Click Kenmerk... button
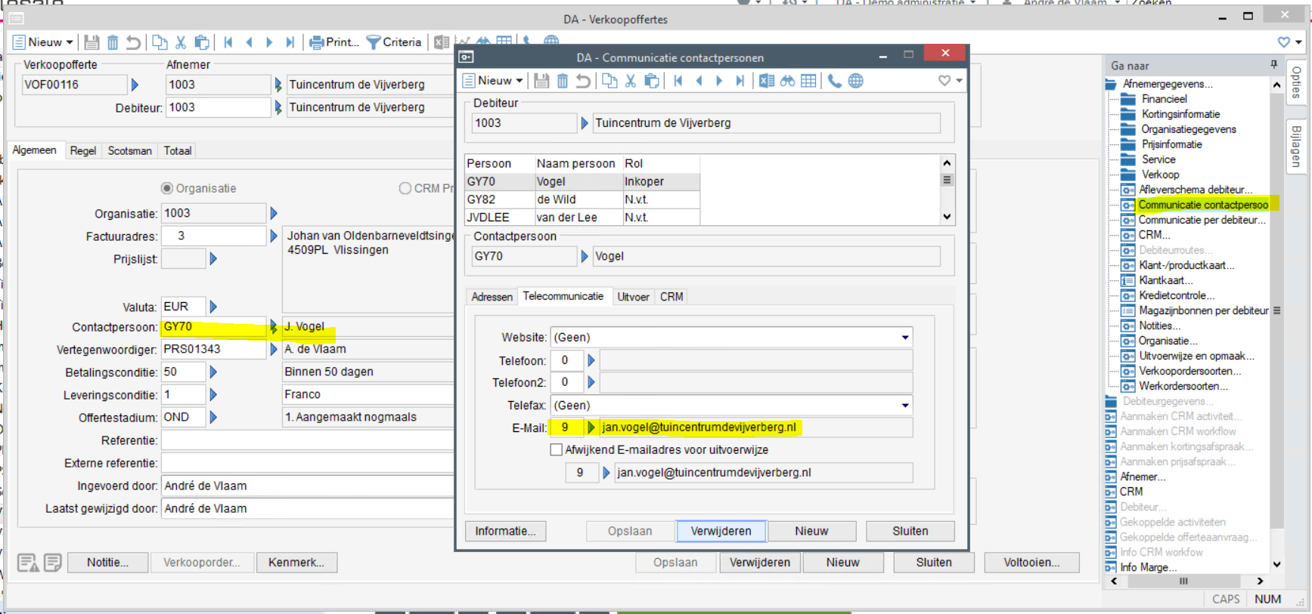 coord(296,563)
